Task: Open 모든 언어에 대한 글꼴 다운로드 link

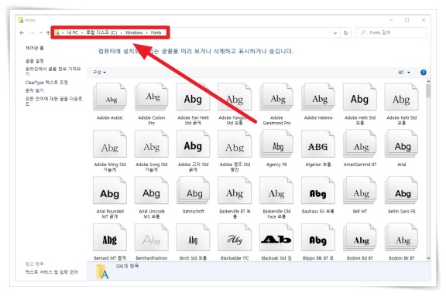Action: 53,101
